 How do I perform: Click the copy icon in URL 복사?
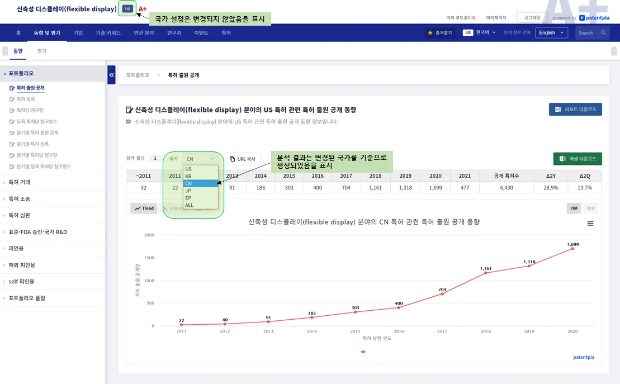(x=232, y=159)
